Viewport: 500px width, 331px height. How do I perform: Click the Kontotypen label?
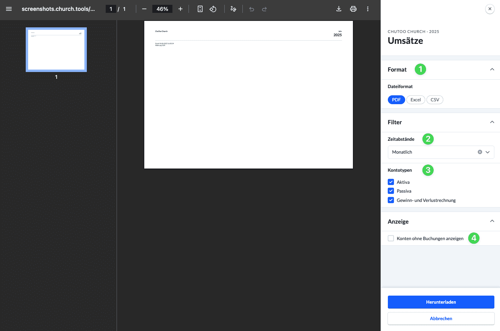(400, 170)
